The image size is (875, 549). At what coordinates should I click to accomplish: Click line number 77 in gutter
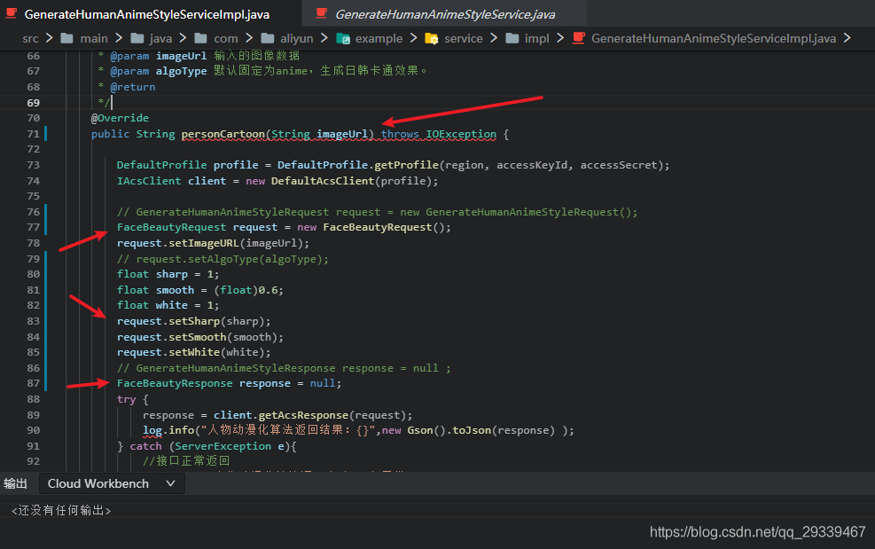(34, 227)
